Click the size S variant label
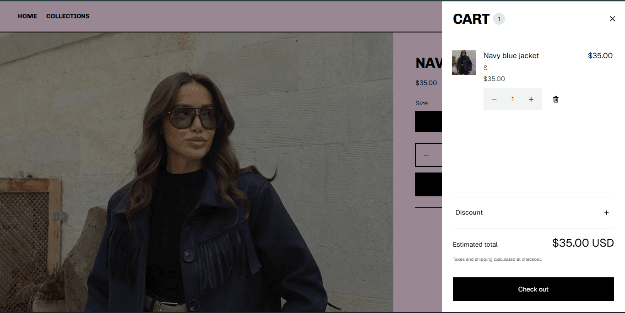Viewport: 625px width, 313px height. point(485,68)
